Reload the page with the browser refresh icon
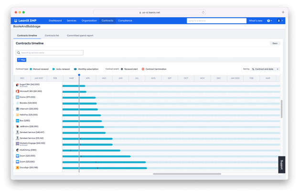The width and height of the screenshot is (299, 194). click(203, 12)
